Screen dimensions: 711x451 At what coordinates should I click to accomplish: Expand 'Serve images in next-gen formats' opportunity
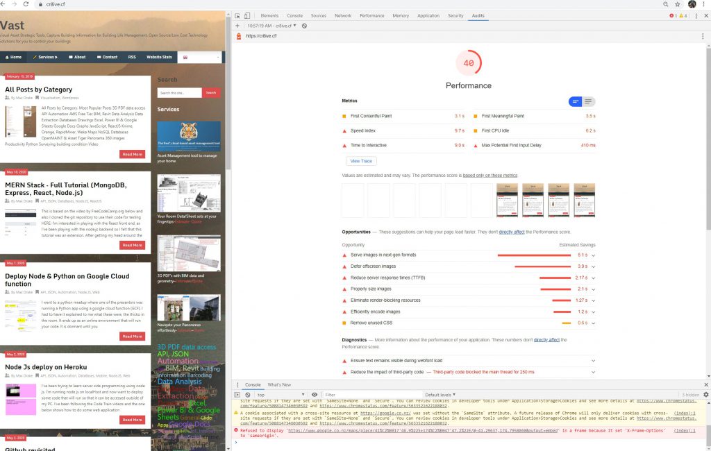pos(593,255)
